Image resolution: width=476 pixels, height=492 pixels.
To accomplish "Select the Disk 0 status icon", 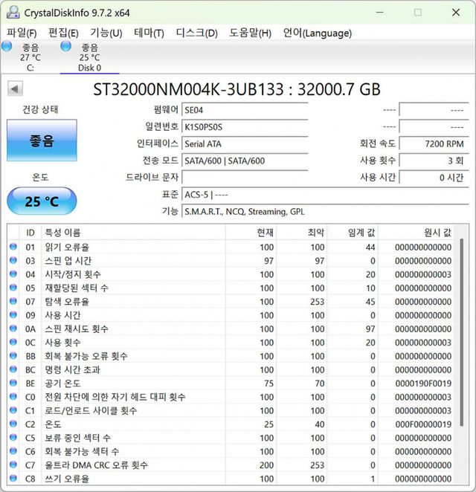I will point(66,47).
